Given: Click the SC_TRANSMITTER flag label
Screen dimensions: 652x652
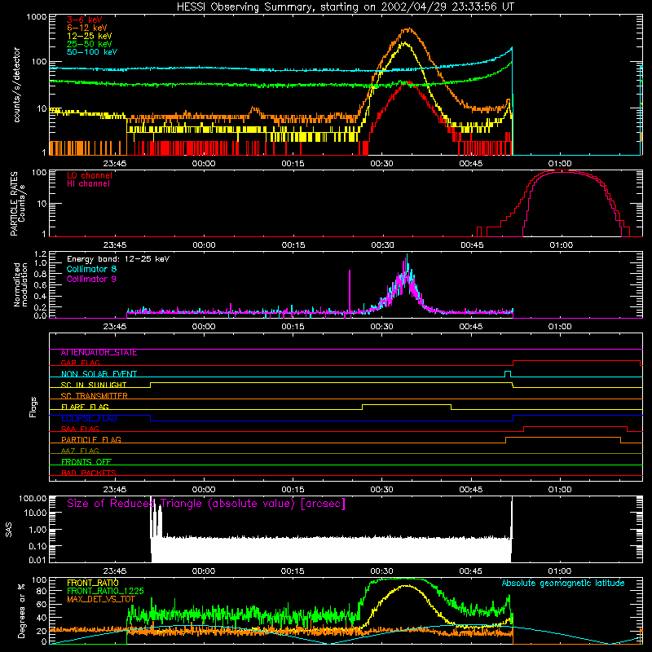Looking at the screenshot, I should coord(95,396).
